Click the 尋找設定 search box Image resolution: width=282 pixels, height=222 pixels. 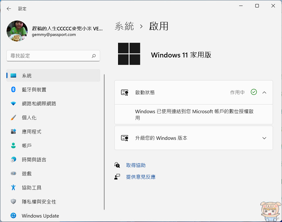(48, 56)
